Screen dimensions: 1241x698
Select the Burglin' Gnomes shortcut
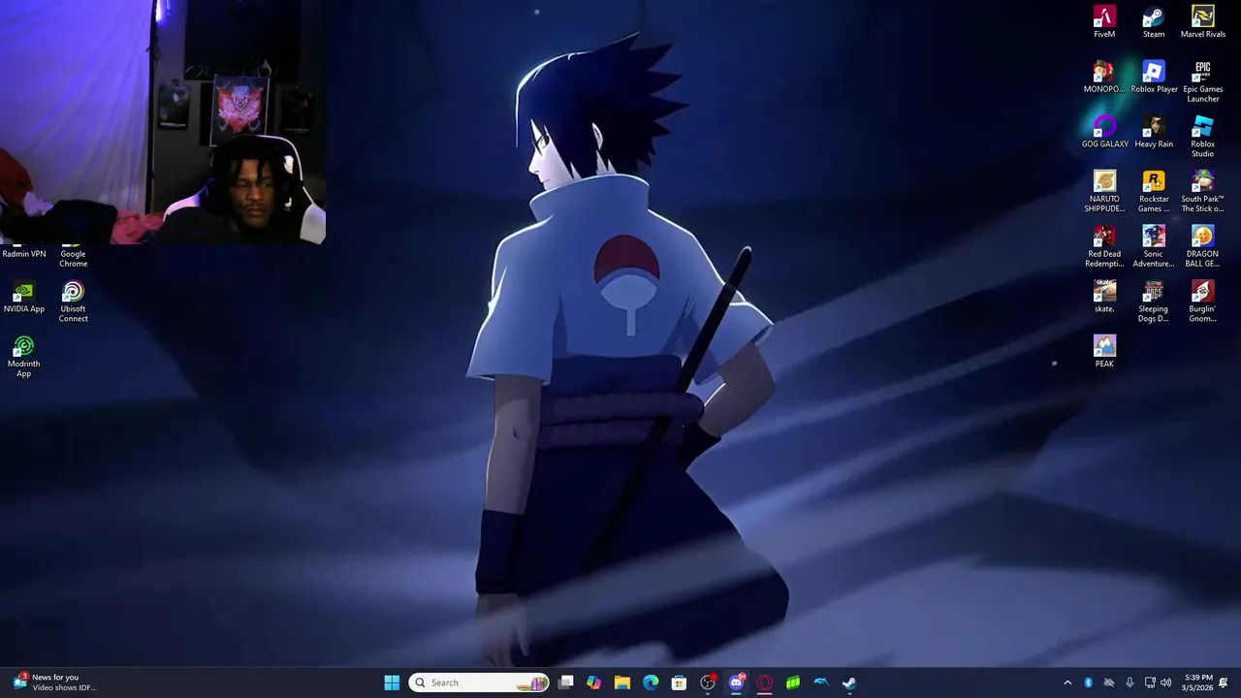pos(1202,301)
